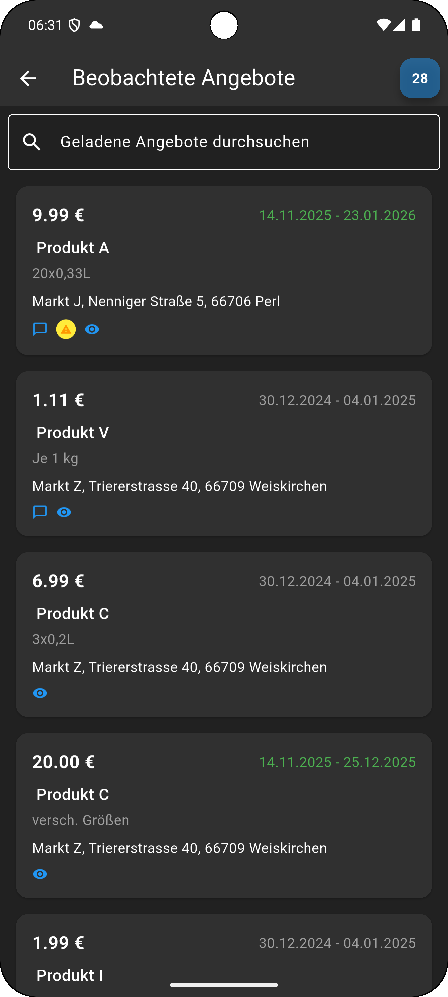
Task: Focus the 'Geladene Angebote durchsuchen' search field
Action: (232, 142)
